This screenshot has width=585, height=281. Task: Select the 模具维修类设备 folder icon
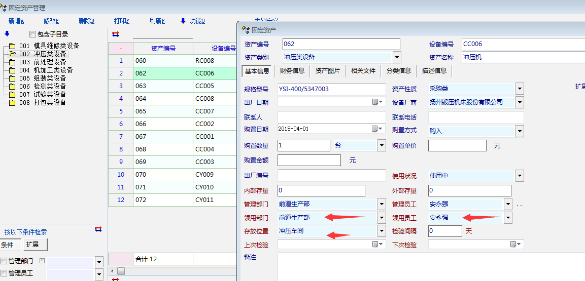tap(12, 46)
